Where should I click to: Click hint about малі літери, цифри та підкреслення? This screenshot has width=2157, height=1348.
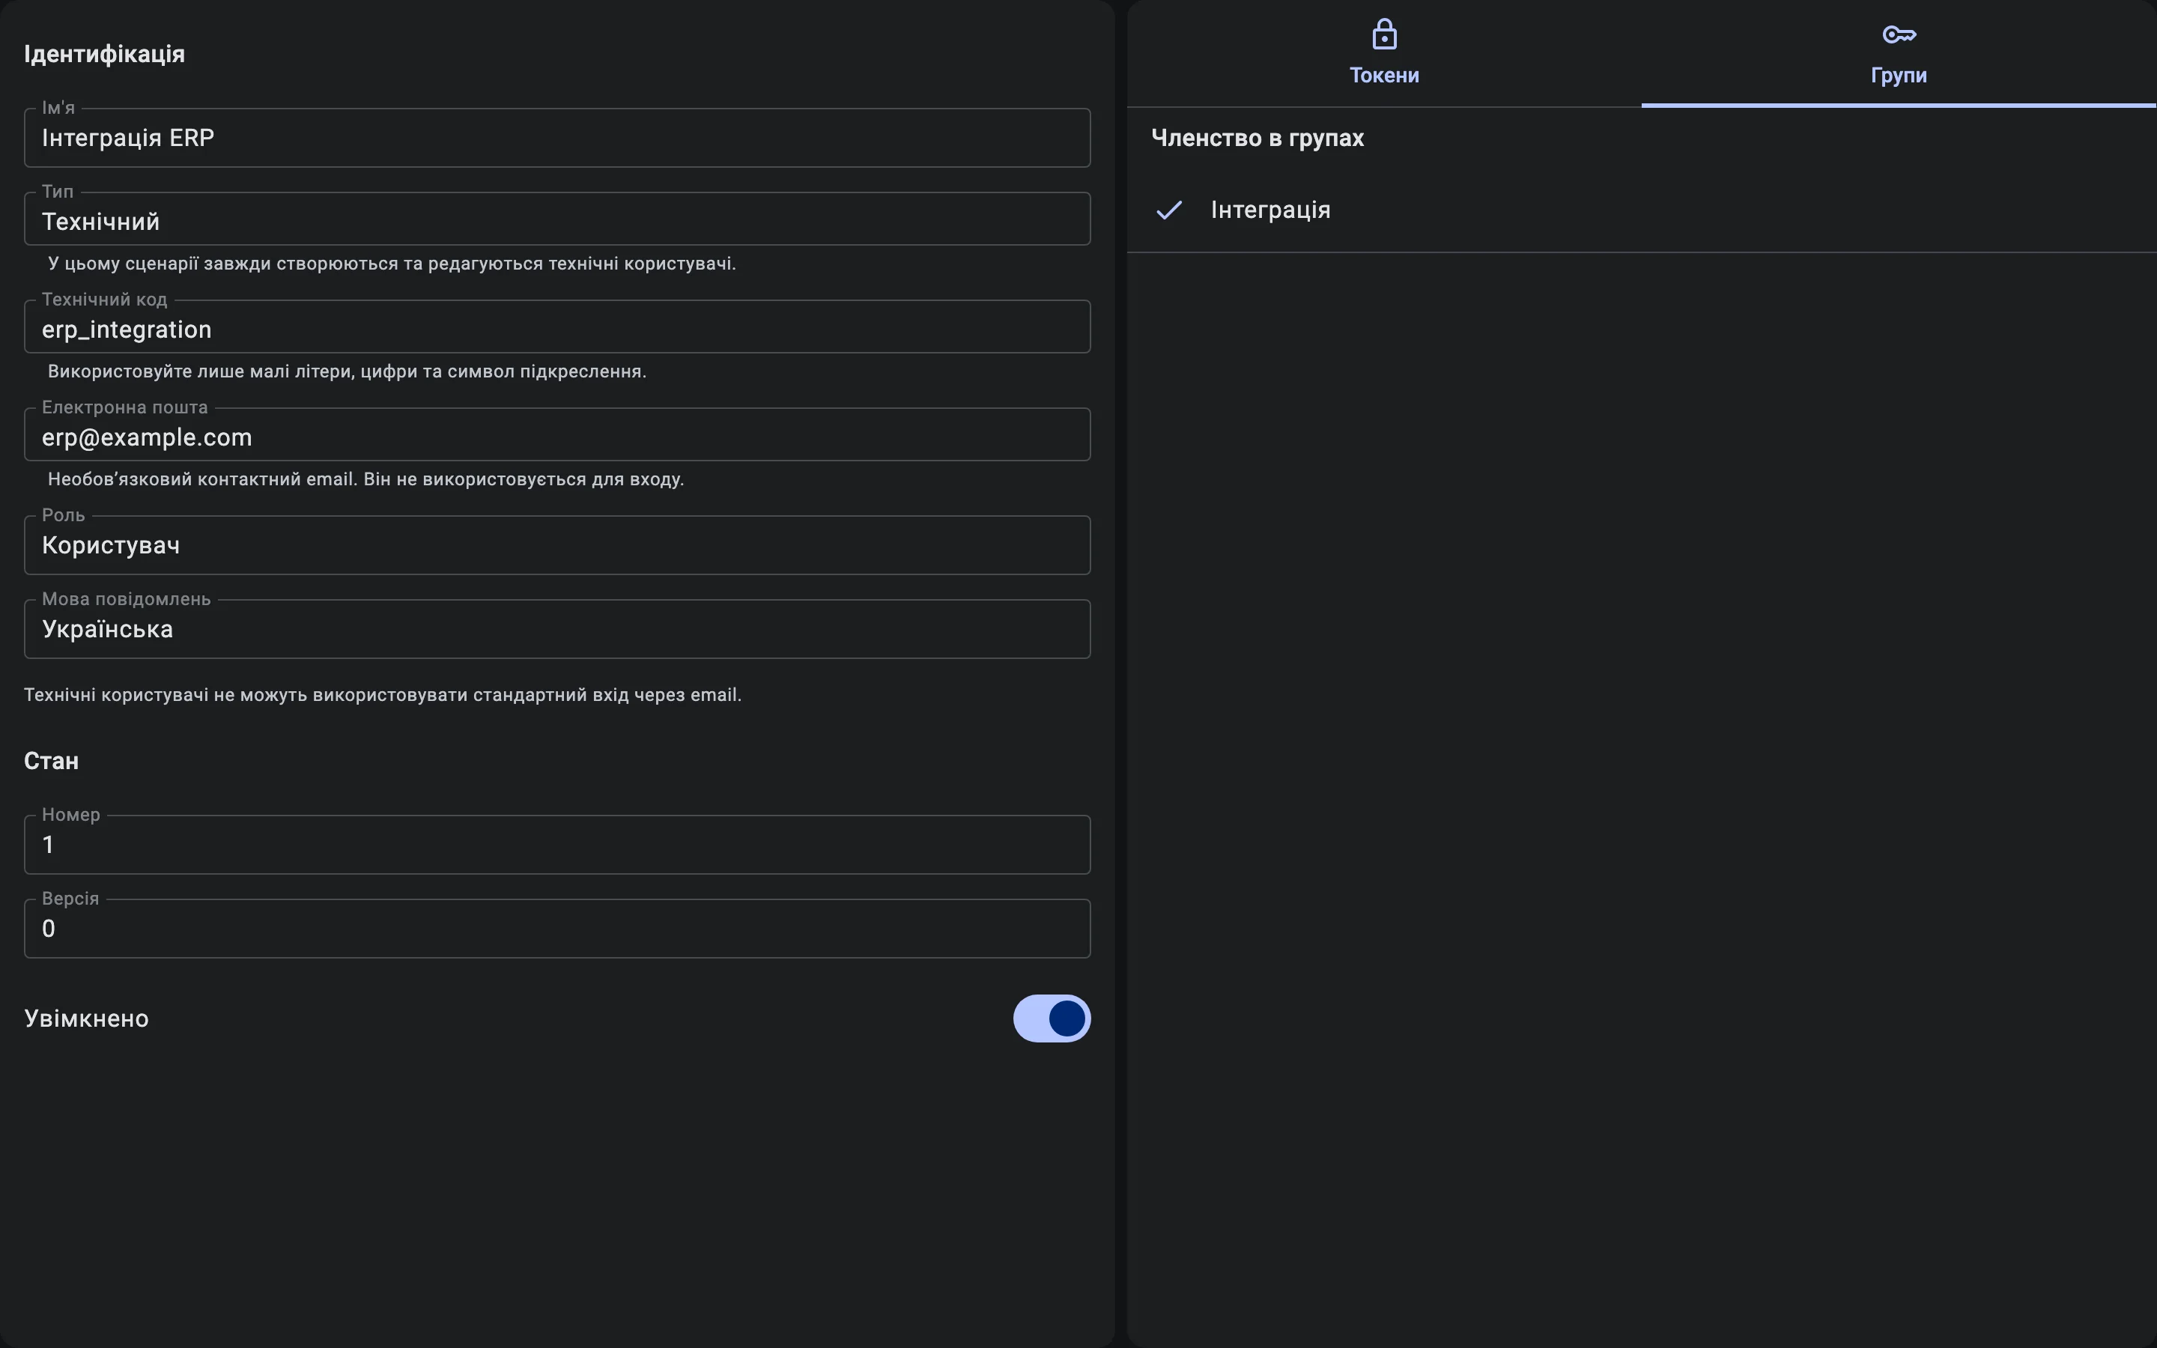pyautogui.click(x=347, y=371)
